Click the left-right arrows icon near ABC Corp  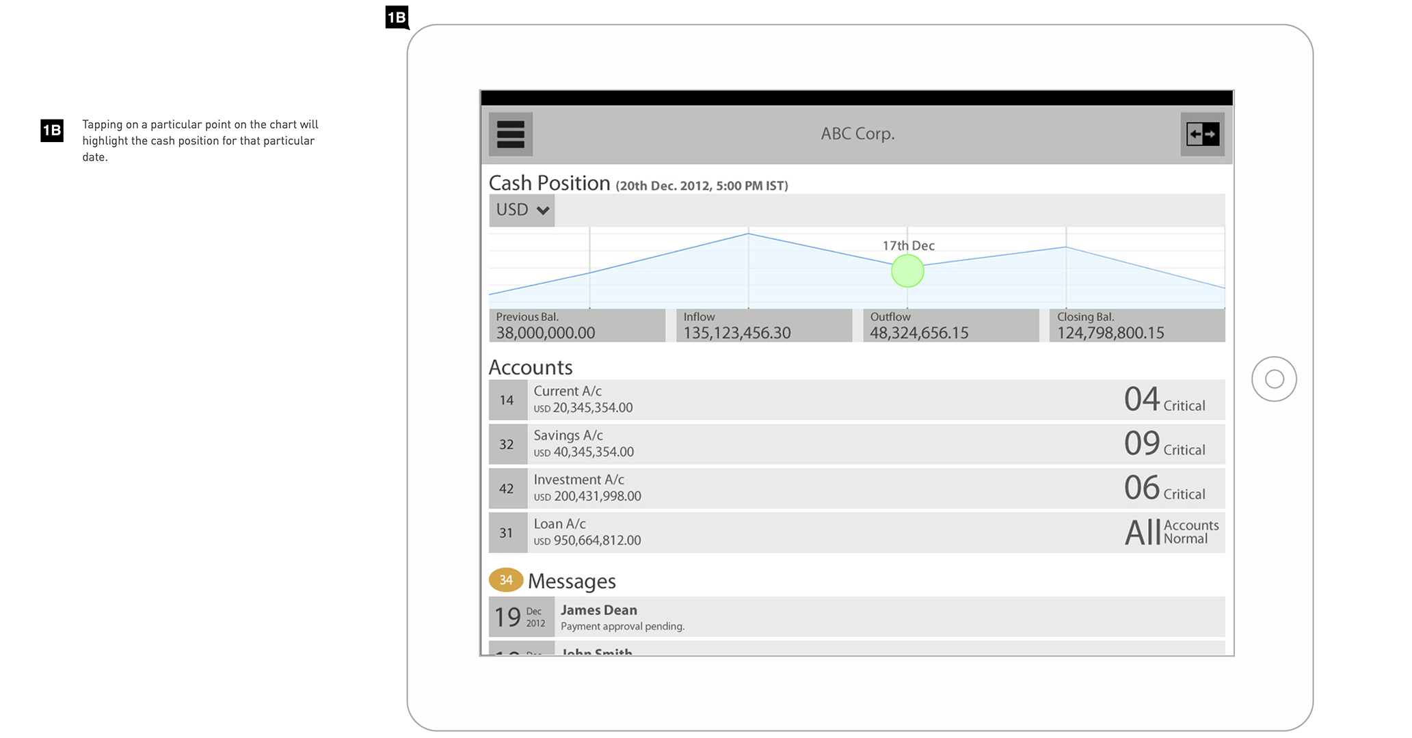coord(1202,135)
